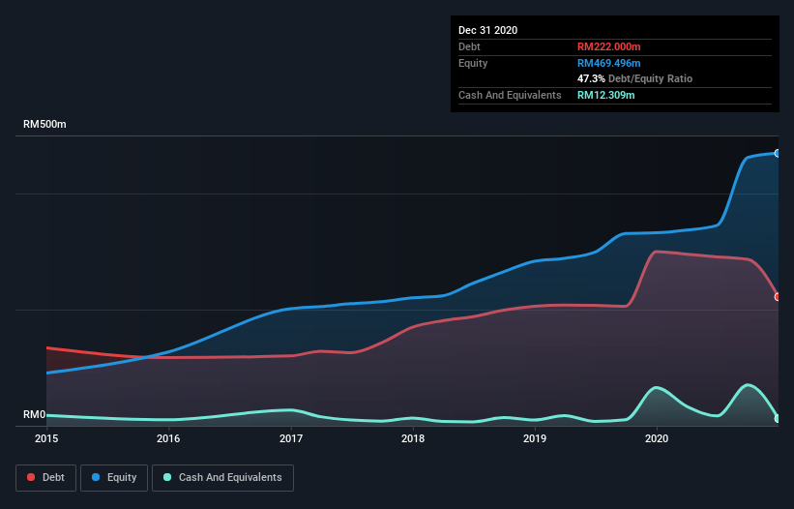Click the teal Cash legend dot
This screenshot has height=509, width=794.
[167, 477]
